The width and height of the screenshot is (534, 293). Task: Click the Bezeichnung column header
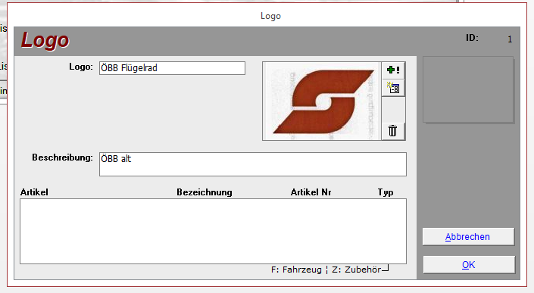tap(205, 192)
